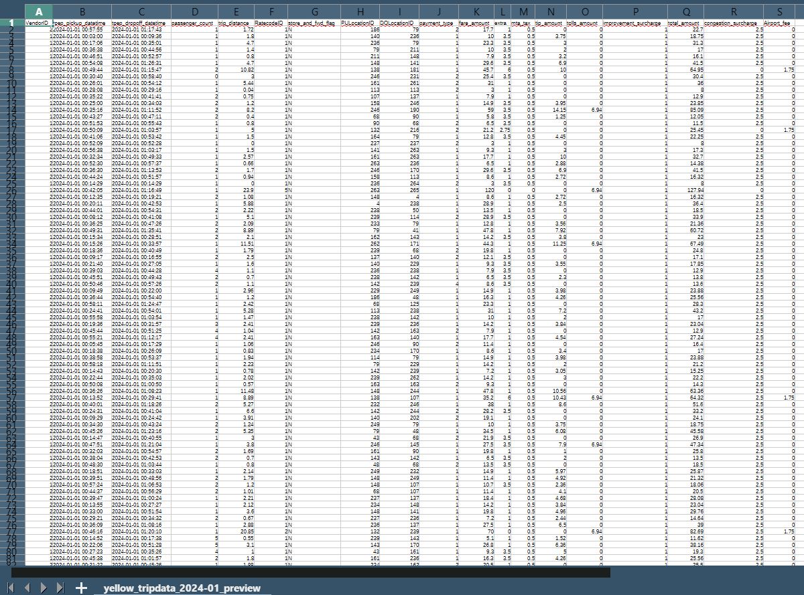Click the RatecodeID header cell

click(271, 23)
